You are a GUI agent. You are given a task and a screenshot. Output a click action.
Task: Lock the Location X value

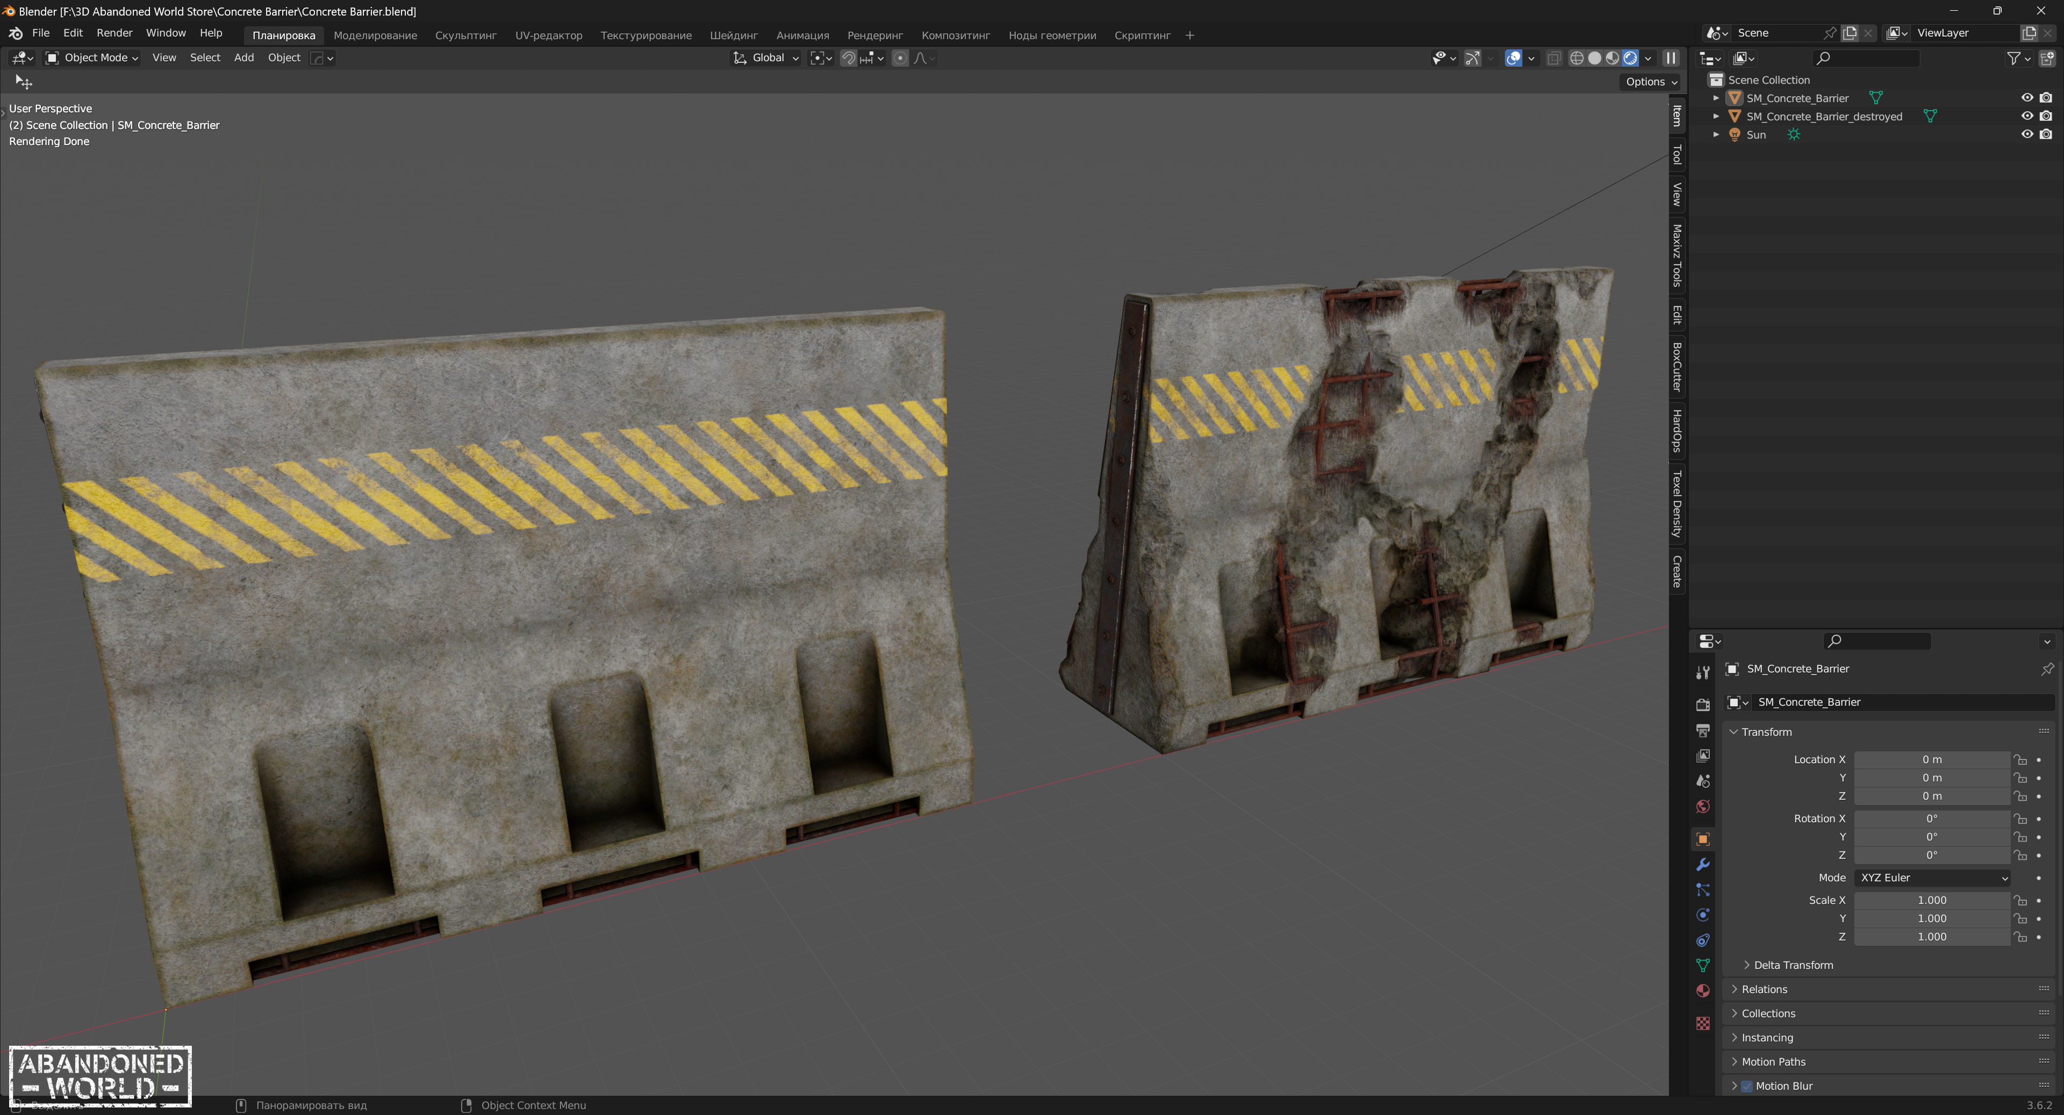[x=2020, y=759]
